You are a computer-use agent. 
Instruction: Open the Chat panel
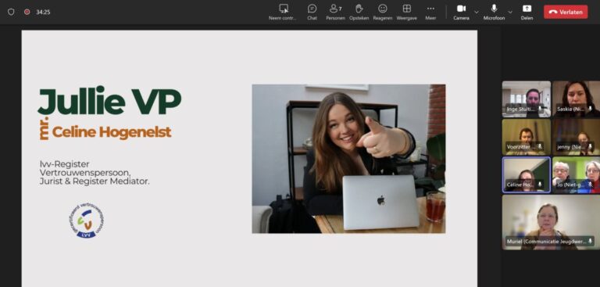coord(312,12)
